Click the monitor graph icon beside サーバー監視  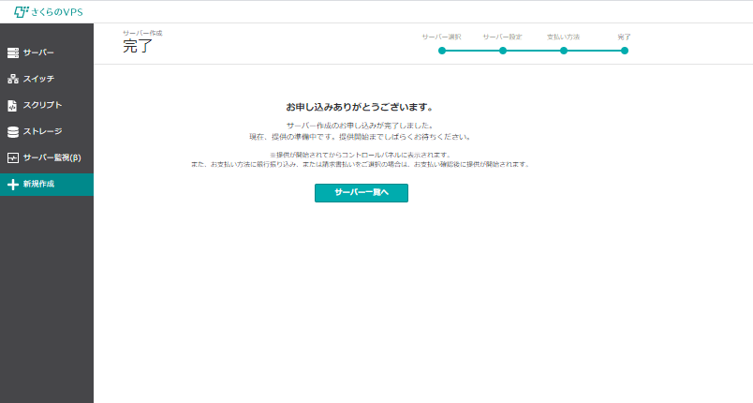tap(12, 158)
